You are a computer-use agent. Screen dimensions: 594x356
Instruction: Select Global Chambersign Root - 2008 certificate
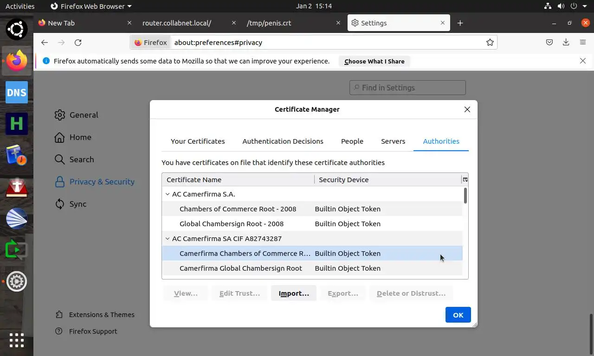232,224
